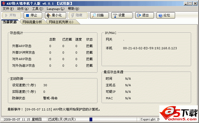Click the 开始 start button
199x123 pixels.
point(12,15)
